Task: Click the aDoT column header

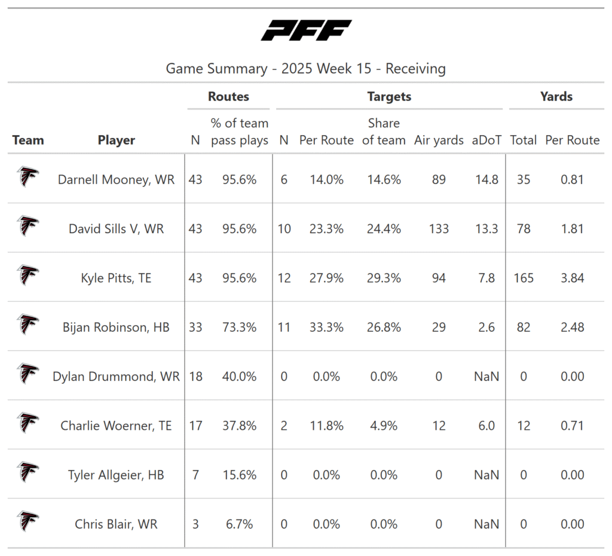Action: 486,140
